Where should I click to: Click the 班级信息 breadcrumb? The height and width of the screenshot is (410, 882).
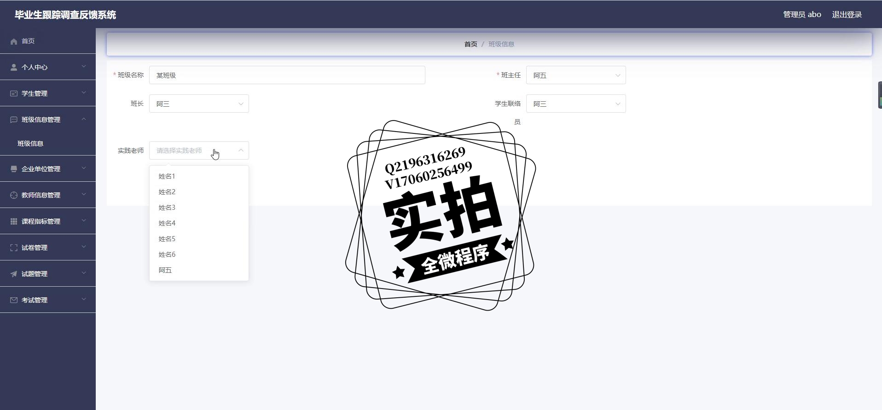tap(501, 44)
